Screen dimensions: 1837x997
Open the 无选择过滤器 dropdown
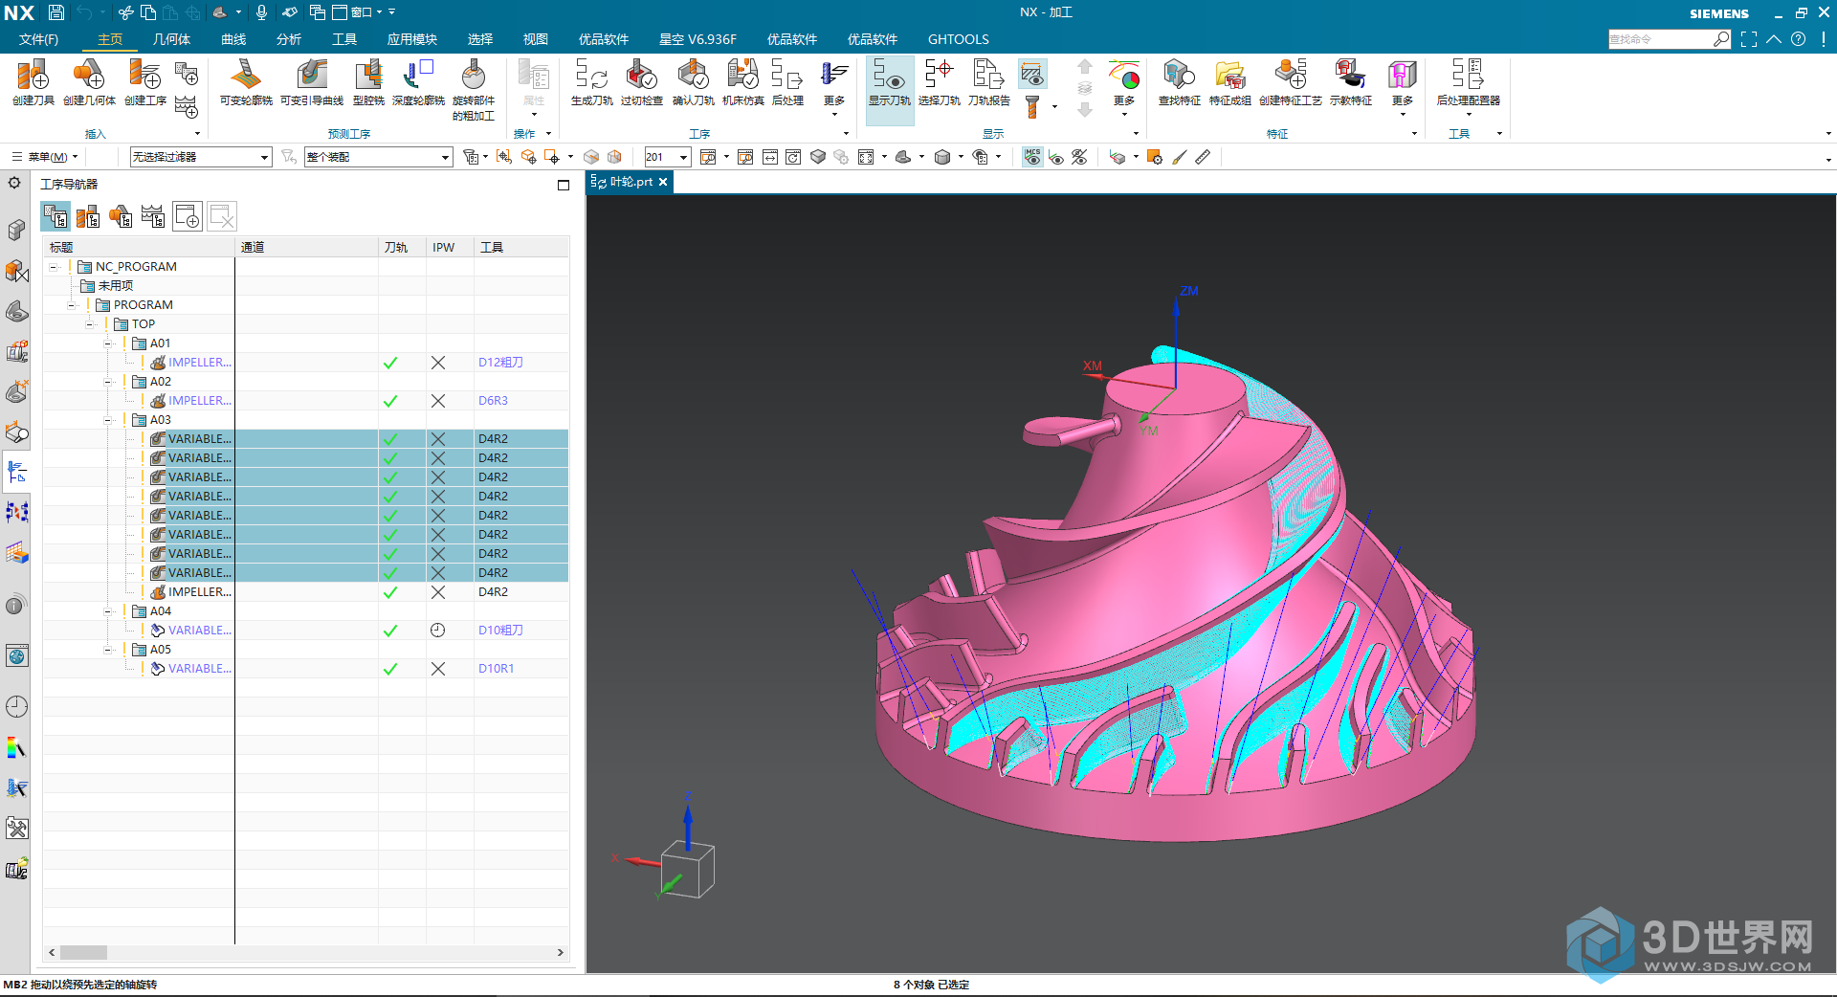tap(201, 157)
